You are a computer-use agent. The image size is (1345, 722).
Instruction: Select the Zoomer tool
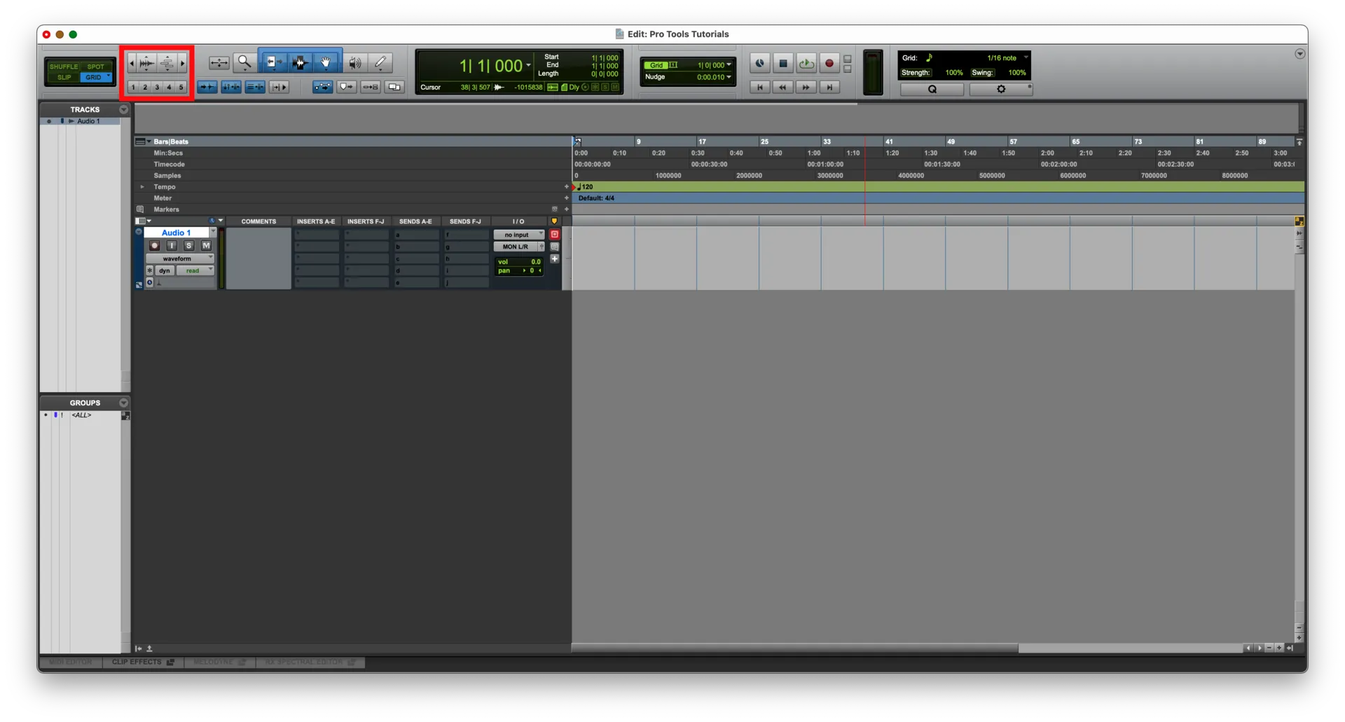pyautogui.click(x=244, y=62)
